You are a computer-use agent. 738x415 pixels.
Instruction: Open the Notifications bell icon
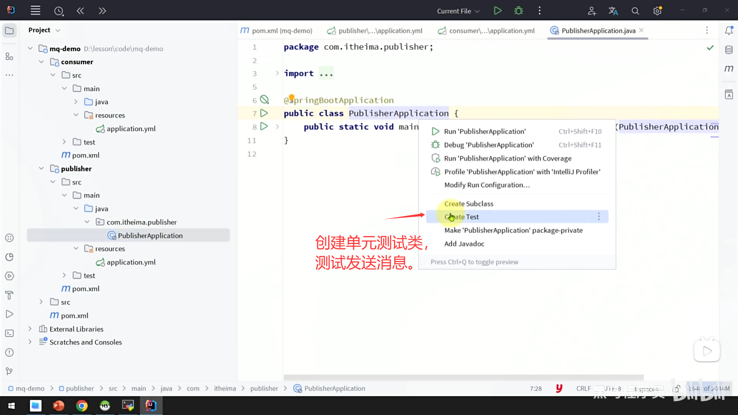(729, 30)
